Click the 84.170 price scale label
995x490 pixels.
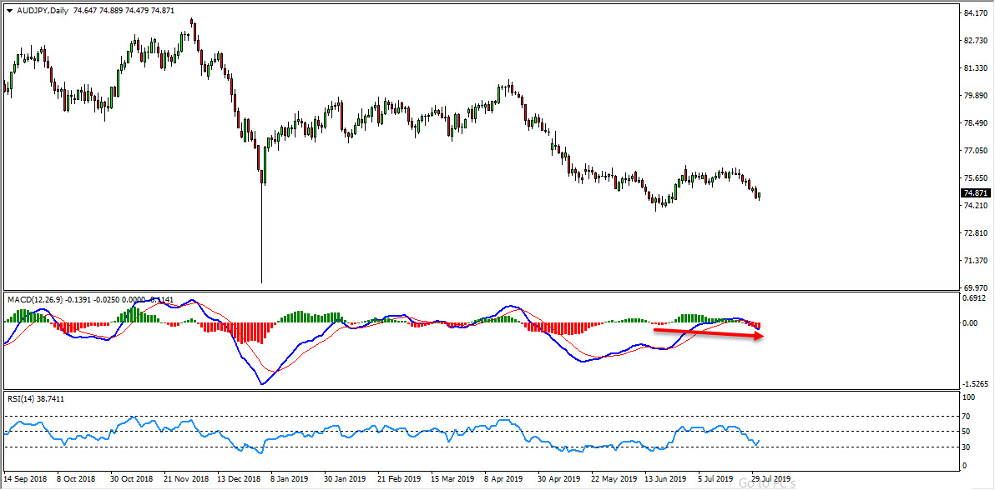coord(974,13)
